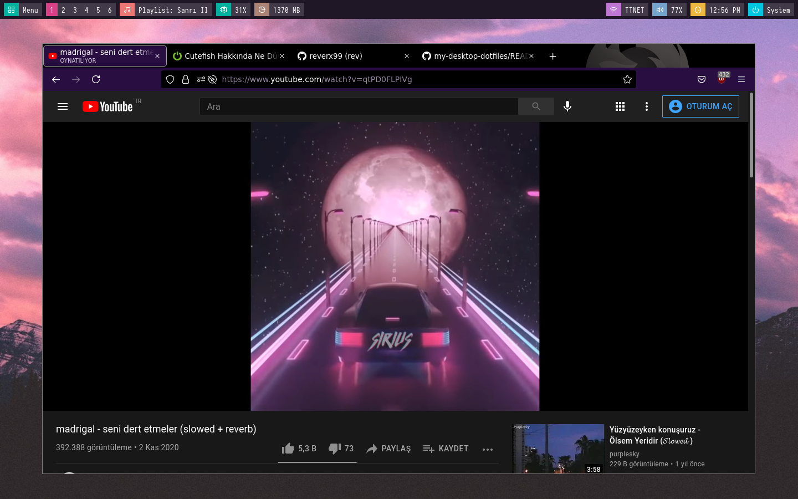The image size is (798, 499).
Task: Click the 12:56 PM clock
Action: (717, 9)
